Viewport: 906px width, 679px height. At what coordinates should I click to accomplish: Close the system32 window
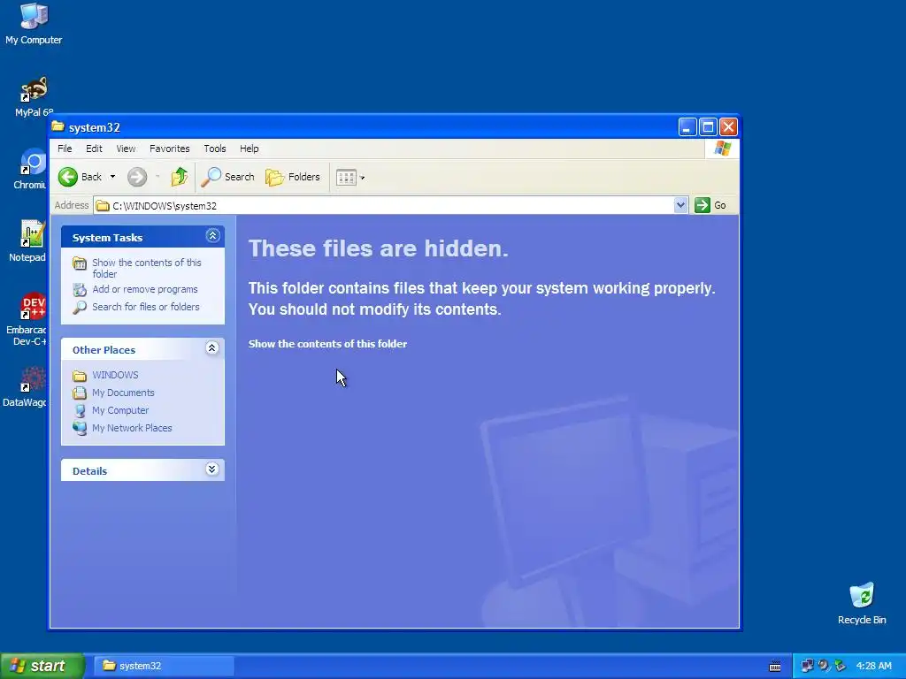coord(728,127)
